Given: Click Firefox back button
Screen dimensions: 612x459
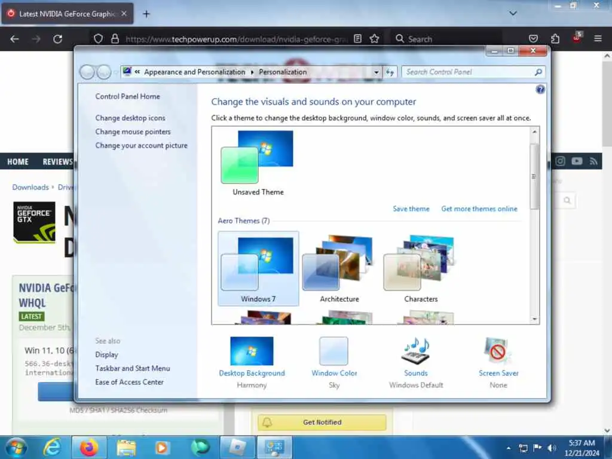Looking at the screenshot, I should 14,39.
